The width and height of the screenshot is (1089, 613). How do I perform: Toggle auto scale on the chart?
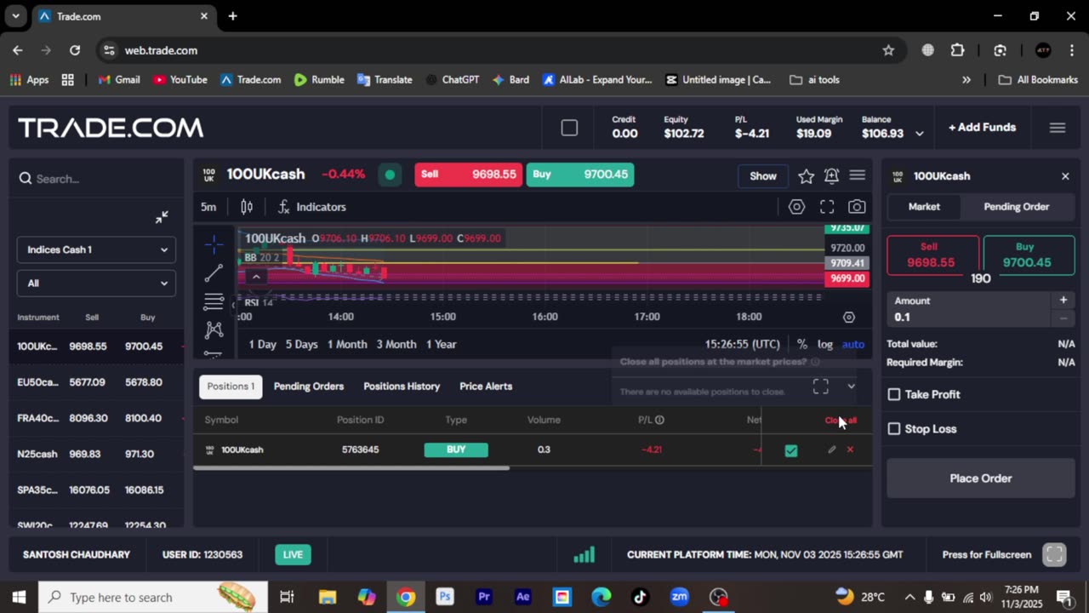[853, 344]
